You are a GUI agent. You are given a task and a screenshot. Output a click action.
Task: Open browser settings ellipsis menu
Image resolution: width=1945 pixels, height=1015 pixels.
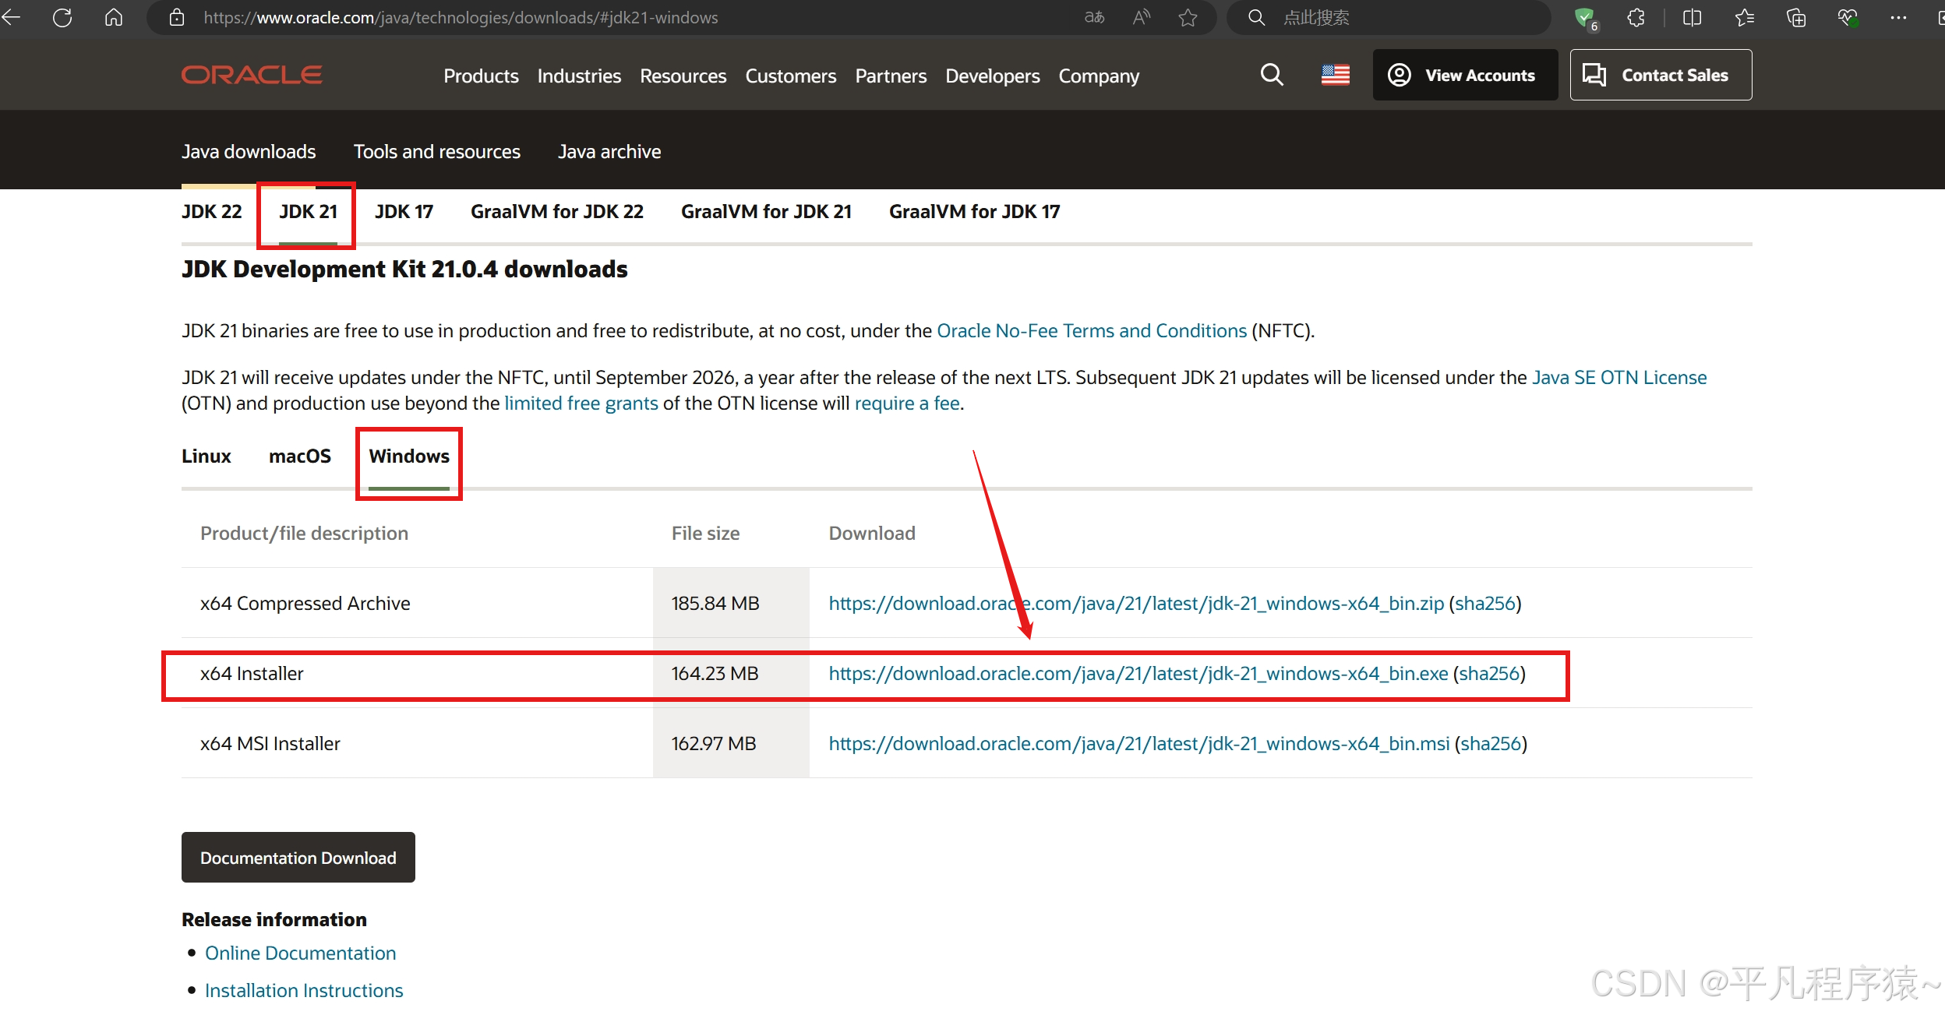pyautogui.click(x=1898, y=17)
